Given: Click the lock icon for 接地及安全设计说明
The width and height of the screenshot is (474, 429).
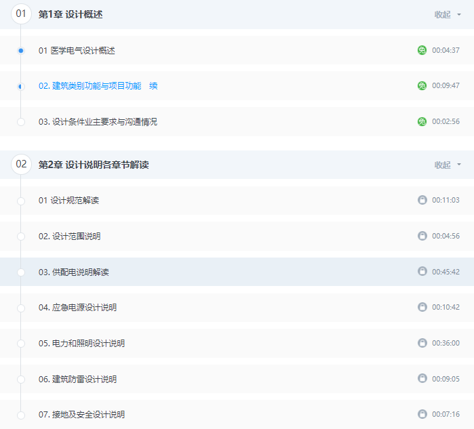Looking at the screenshot, I should [422, 414].
